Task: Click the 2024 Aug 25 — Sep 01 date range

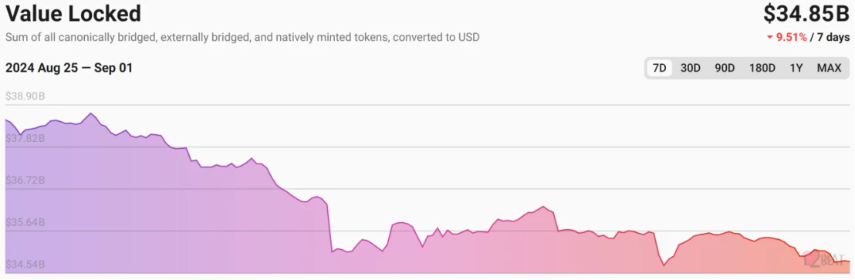Action: (x=69, y=69)
